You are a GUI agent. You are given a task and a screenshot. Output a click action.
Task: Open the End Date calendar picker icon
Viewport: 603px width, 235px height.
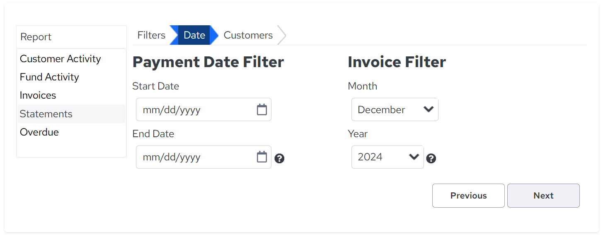pos(262,157)
